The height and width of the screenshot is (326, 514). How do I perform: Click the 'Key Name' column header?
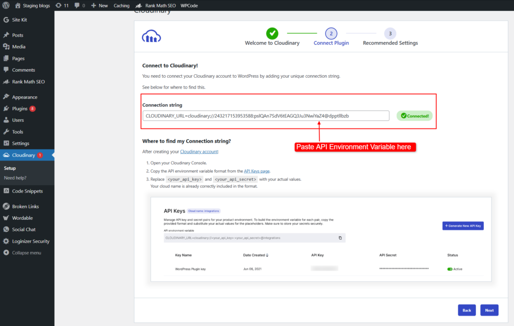tap(183, 255)
